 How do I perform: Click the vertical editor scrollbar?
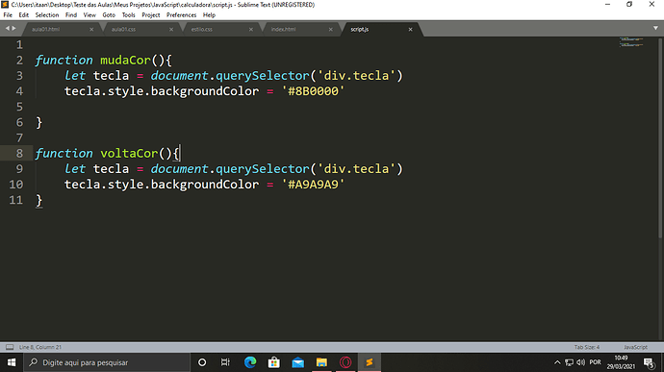pos(660,137)
